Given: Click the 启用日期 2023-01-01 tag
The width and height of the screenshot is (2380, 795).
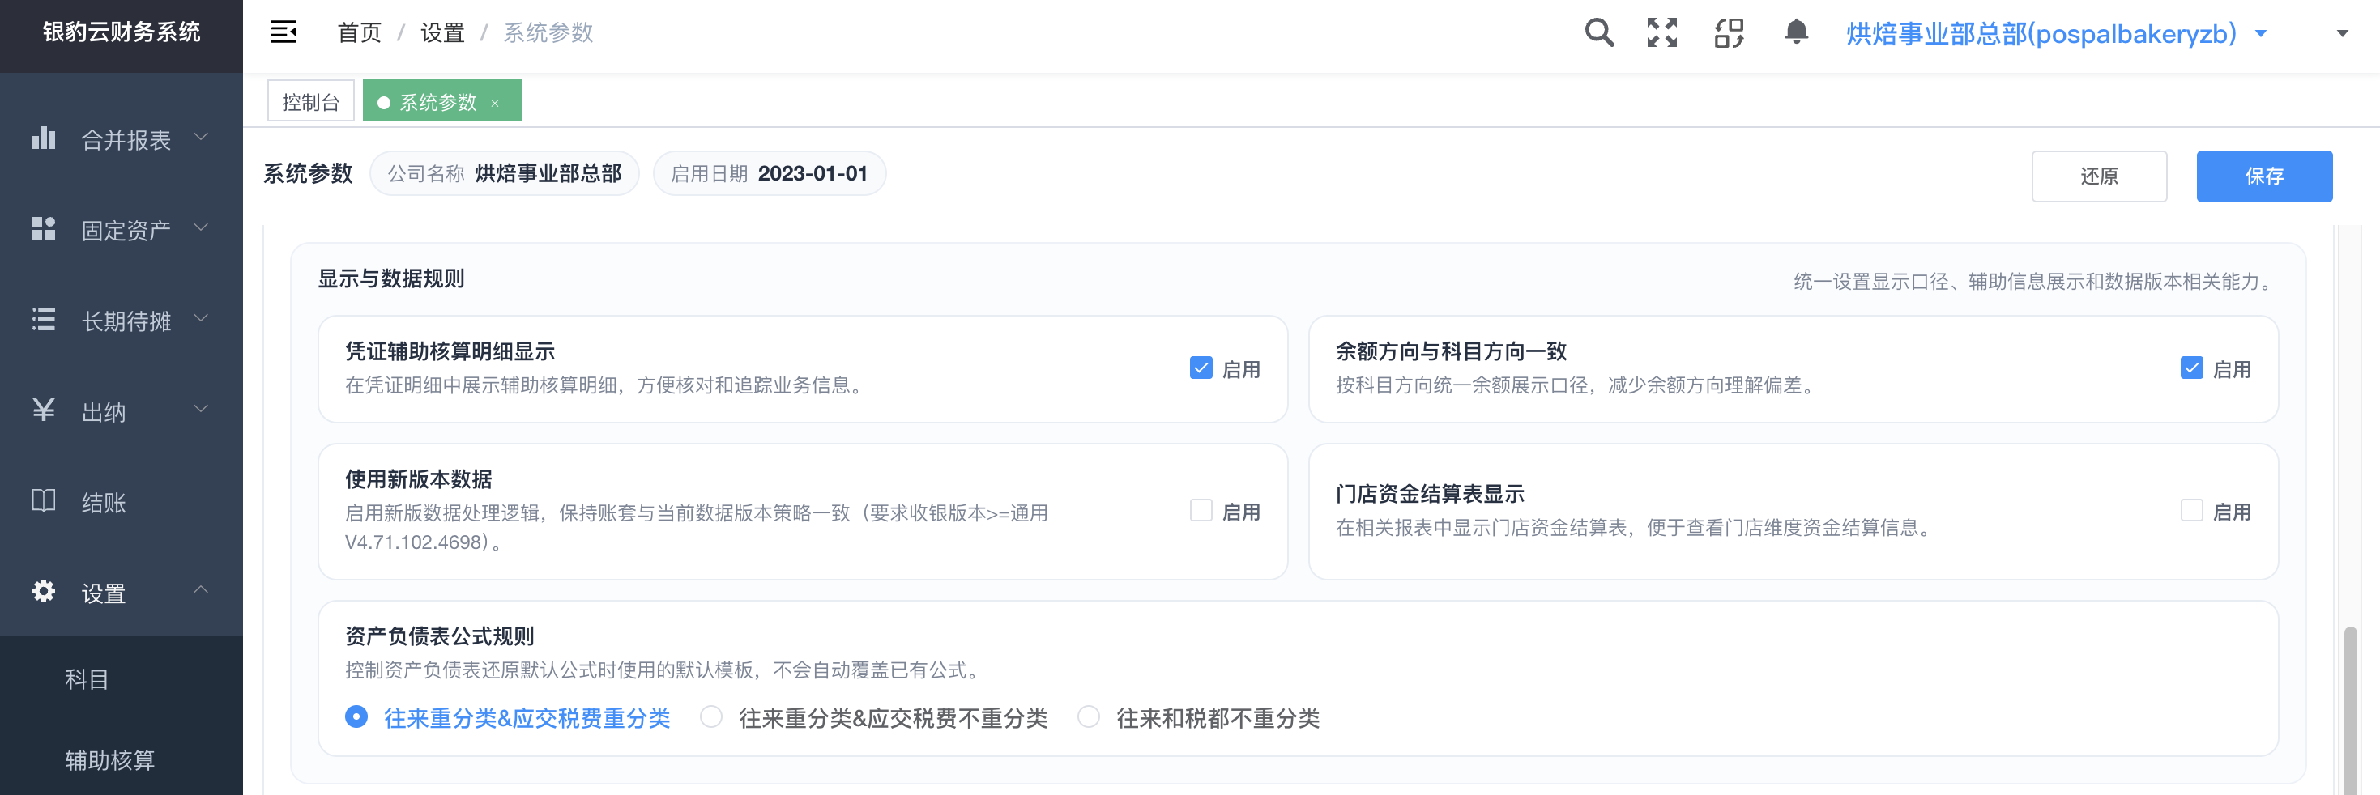Looking at the screenshot, I should point(769,173).
